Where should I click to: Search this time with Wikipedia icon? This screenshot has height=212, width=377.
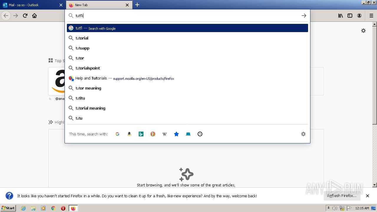point(165,134)
